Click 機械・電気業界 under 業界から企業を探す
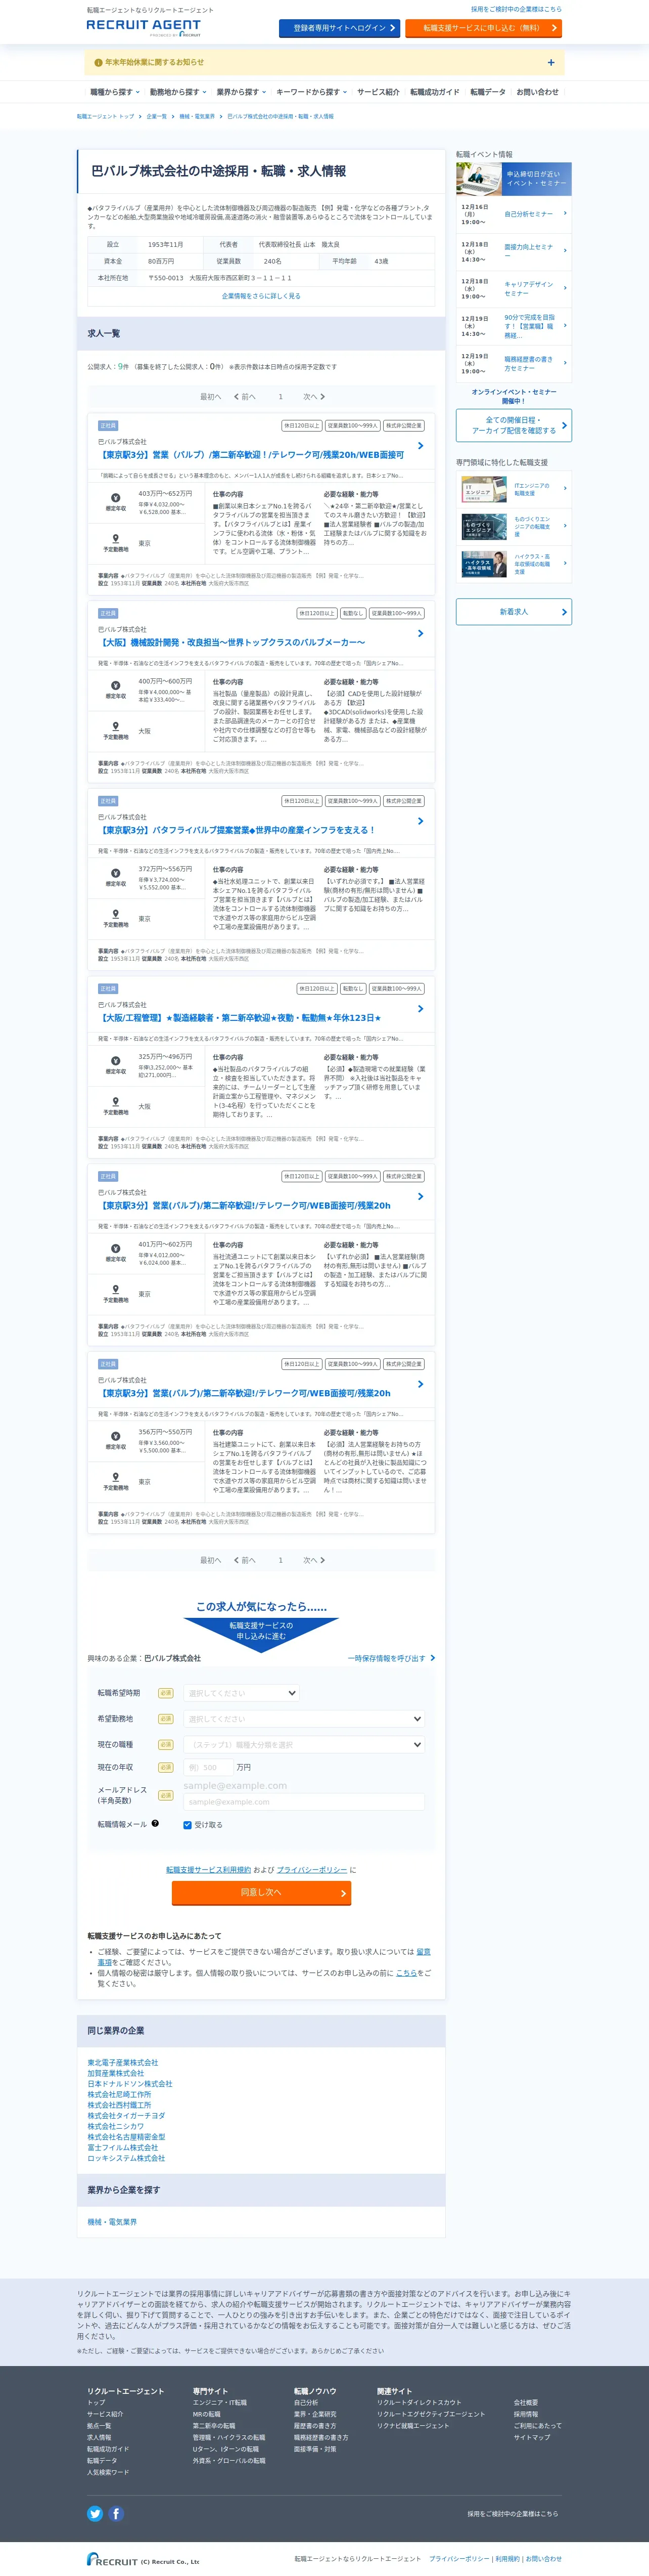 tap(112, 2222)
